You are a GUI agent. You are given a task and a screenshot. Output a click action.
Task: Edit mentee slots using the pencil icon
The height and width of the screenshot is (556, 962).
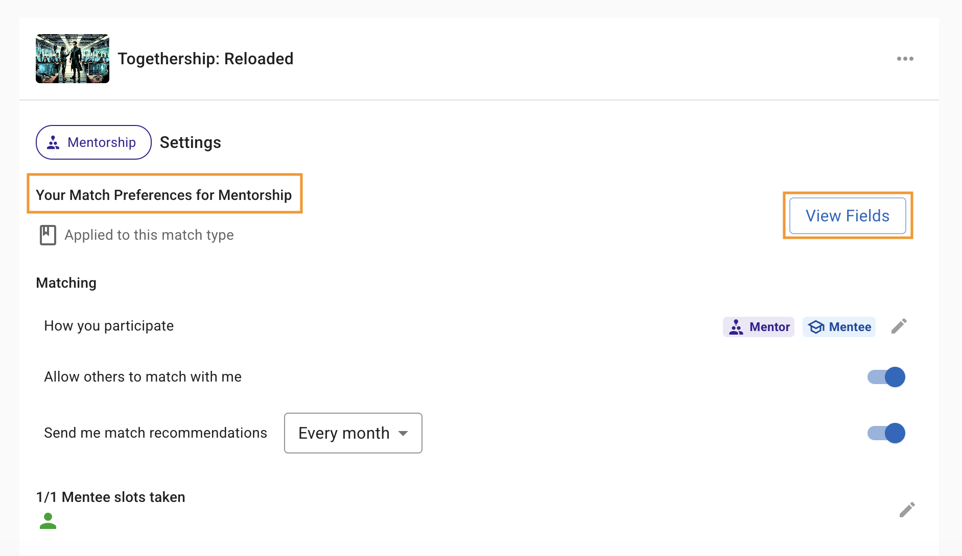pos(907,510)
